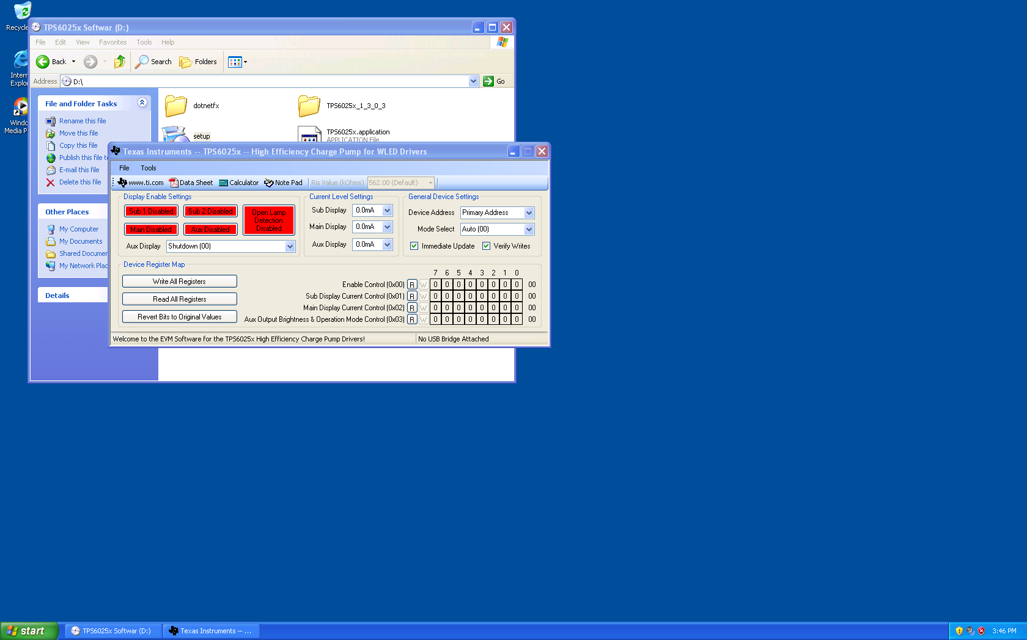Open the dotnetfx folder
1027x640 pixels.
(192, 106)
